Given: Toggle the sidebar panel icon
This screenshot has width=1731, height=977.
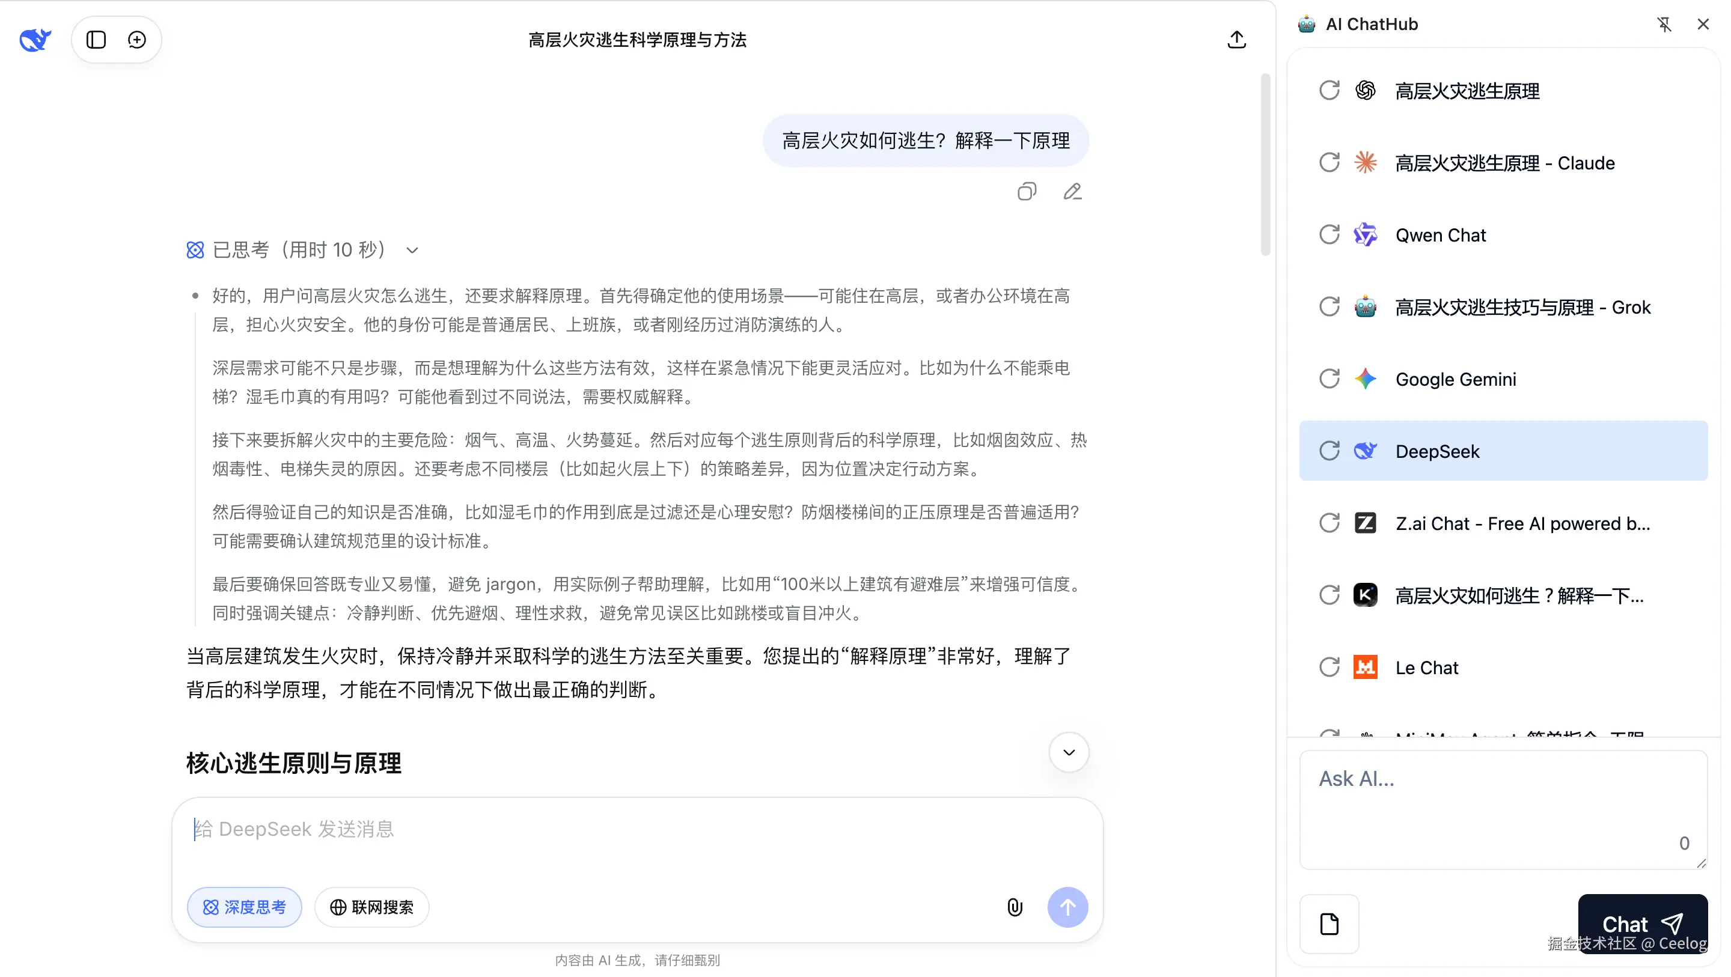Looking at the screenshot, I should pyautogui.click(x=95, y=40).
